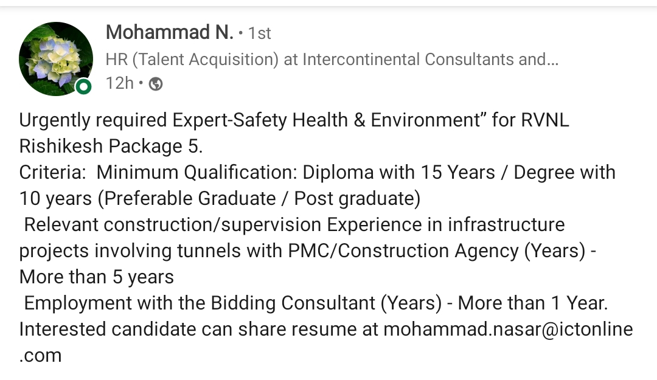
Task: Open the mohammad.nasar@ictonline email link
Action: 508,329
